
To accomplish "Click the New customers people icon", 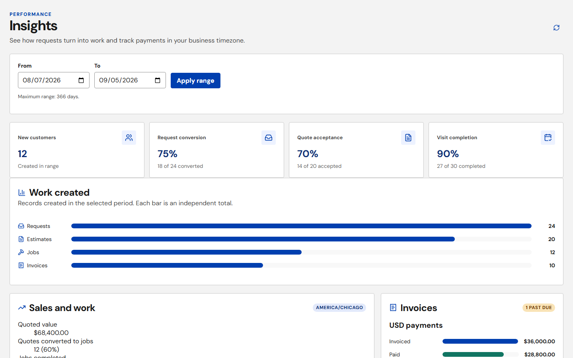I will click(x=129, y=138).
